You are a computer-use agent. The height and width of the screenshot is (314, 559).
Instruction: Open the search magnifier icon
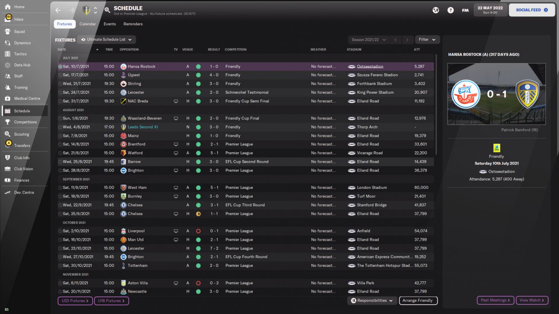(x=107, y=10)
